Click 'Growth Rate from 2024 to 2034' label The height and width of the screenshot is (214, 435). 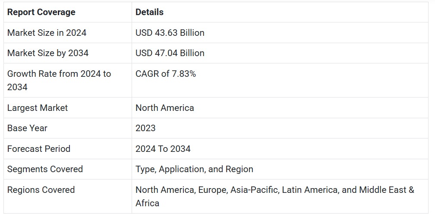pyautogui.click(x=59, y=80)
